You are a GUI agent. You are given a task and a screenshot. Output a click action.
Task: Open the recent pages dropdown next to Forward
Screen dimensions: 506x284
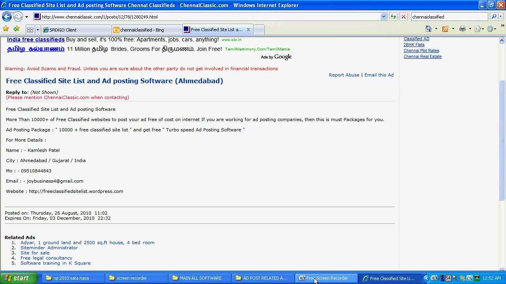[x=26, y=17]
